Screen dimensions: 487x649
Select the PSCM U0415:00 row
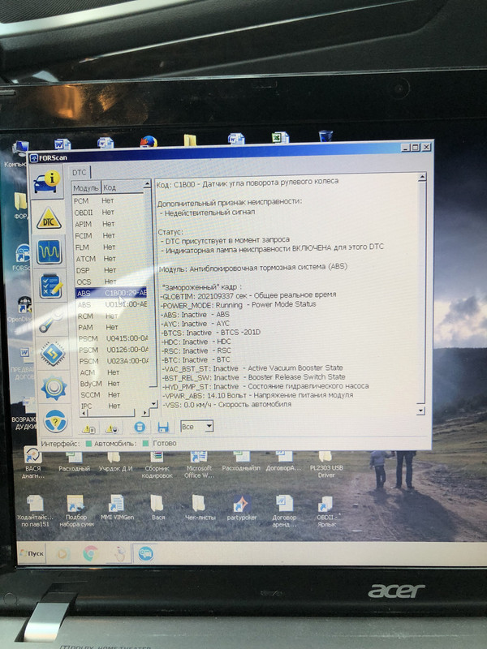(113, 338)
